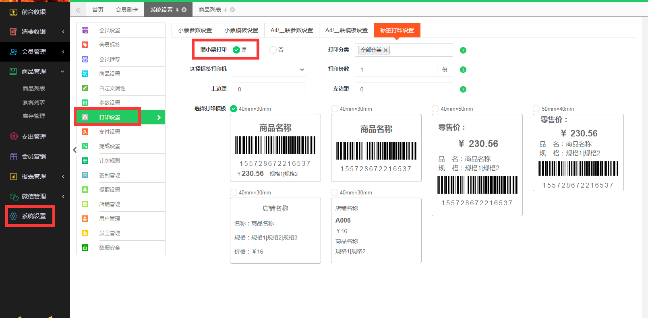Click the 打印份数 input field

point(396,70)
